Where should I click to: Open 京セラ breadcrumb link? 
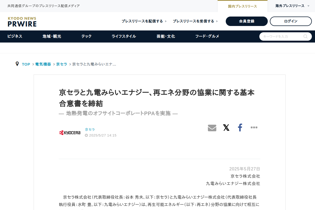pyautogui.click(x=62, y=64)
